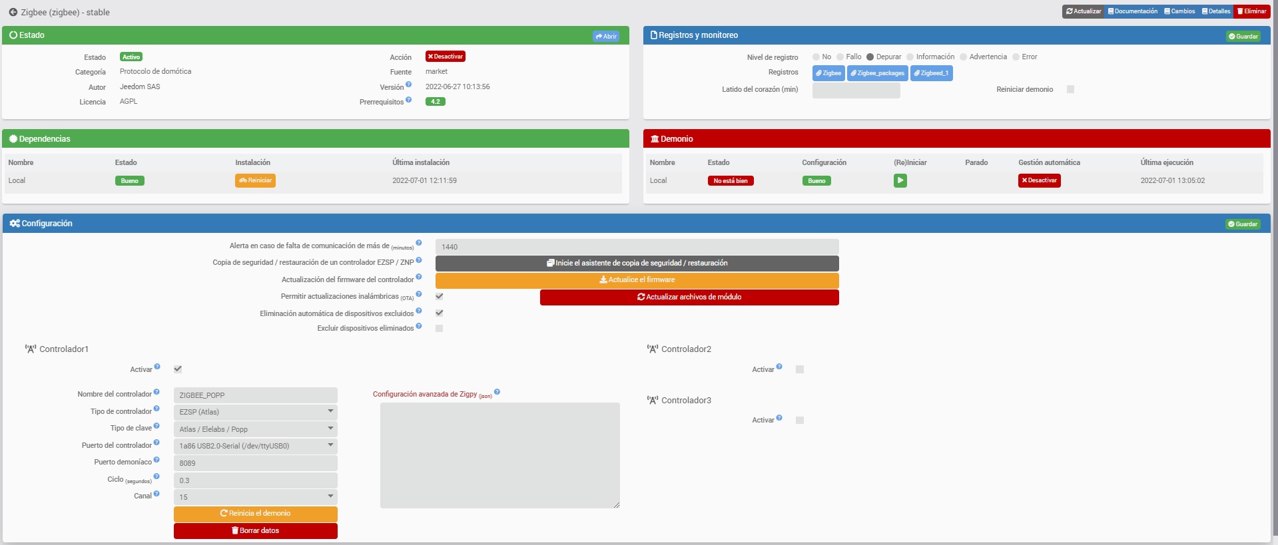
Task: Click the Borrar datos button
Action: 256,531
